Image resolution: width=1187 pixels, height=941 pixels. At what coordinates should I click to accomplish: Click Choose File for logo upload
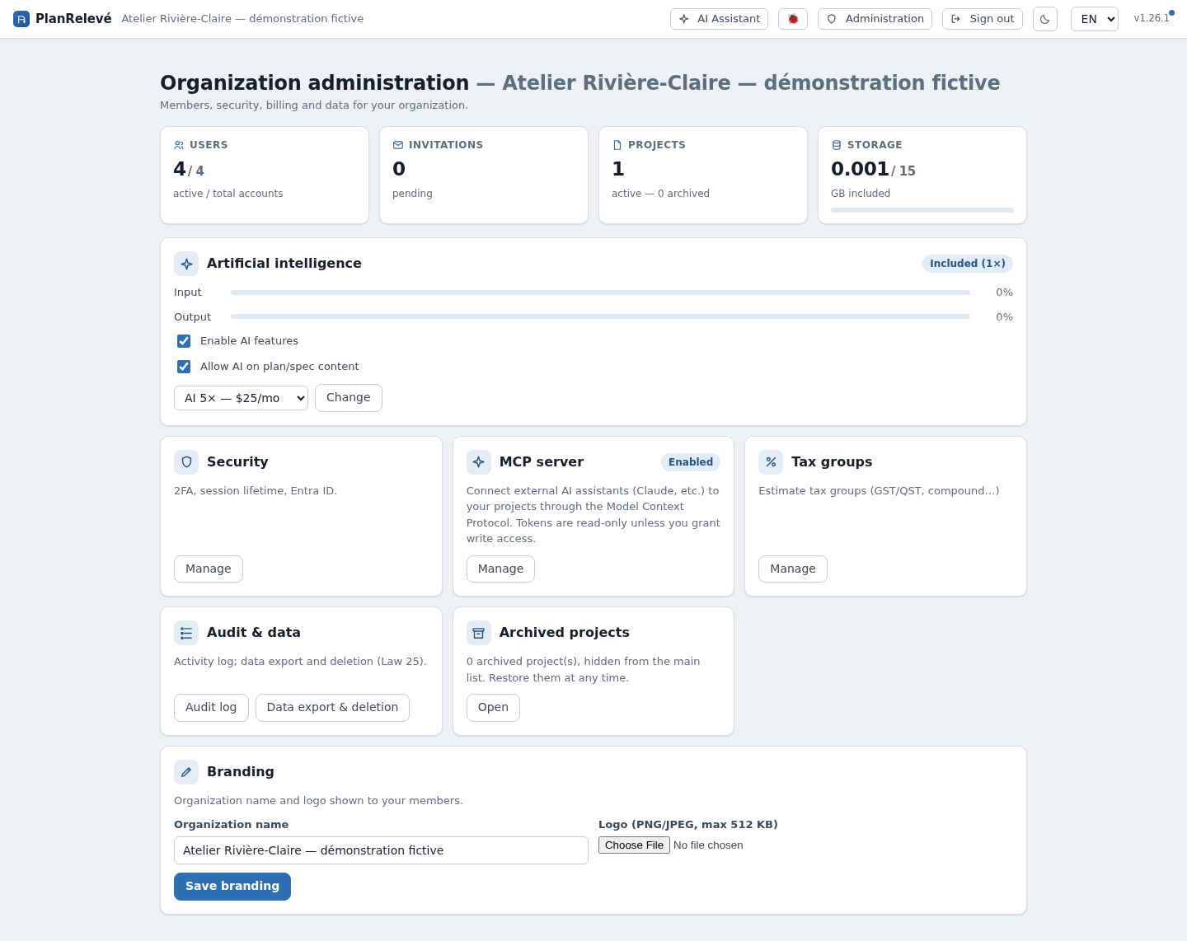(634, 845)
